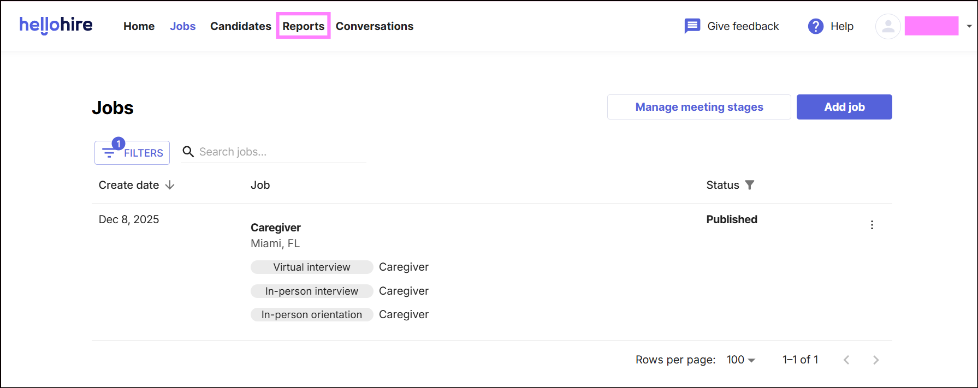Open the Reports section
The image size is (978, 388).
(x=303, y=26)
